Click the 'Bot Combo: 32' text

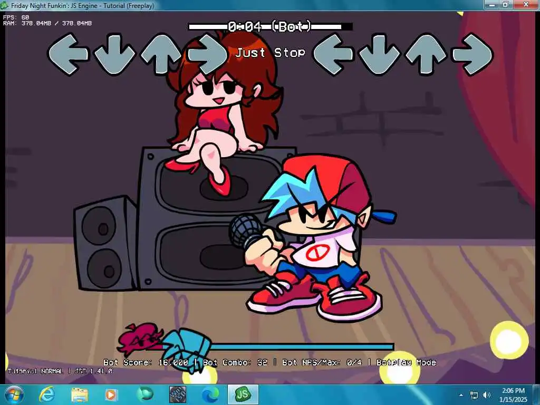coord(235,362)
